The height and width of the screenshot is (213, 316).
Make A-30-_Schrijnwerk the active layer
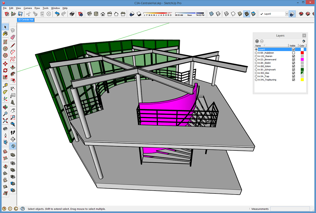[256, 70]
